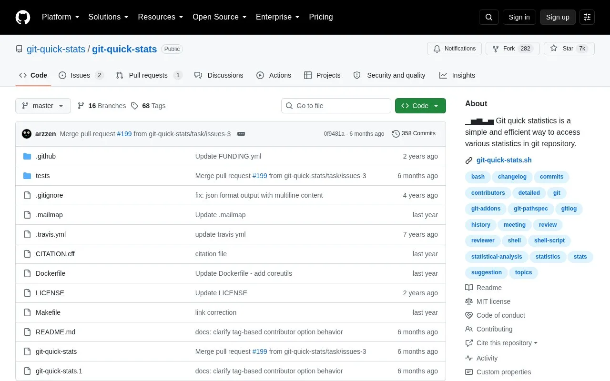Expand the master branch dropdown
This screenshot has width=610, height=381.
[x=43, y=106]
